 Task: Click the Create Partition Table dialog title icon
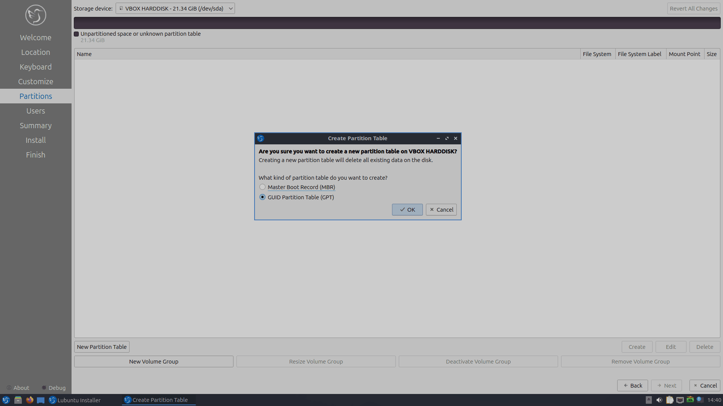pyautogui.click(x=261, y=138)
